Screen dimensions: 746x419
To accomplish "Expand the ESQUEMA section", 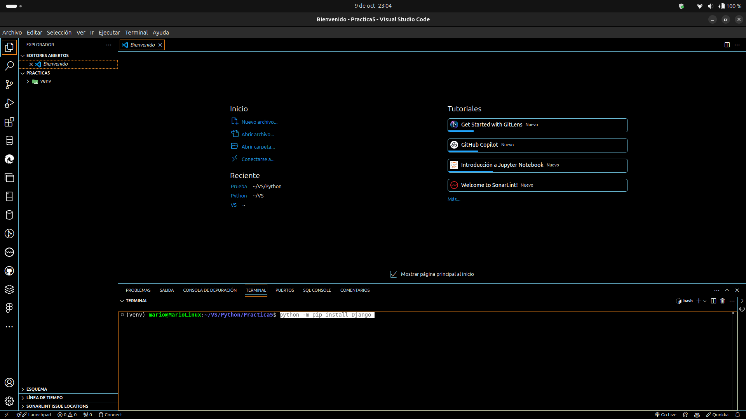I will pos(68,389).
